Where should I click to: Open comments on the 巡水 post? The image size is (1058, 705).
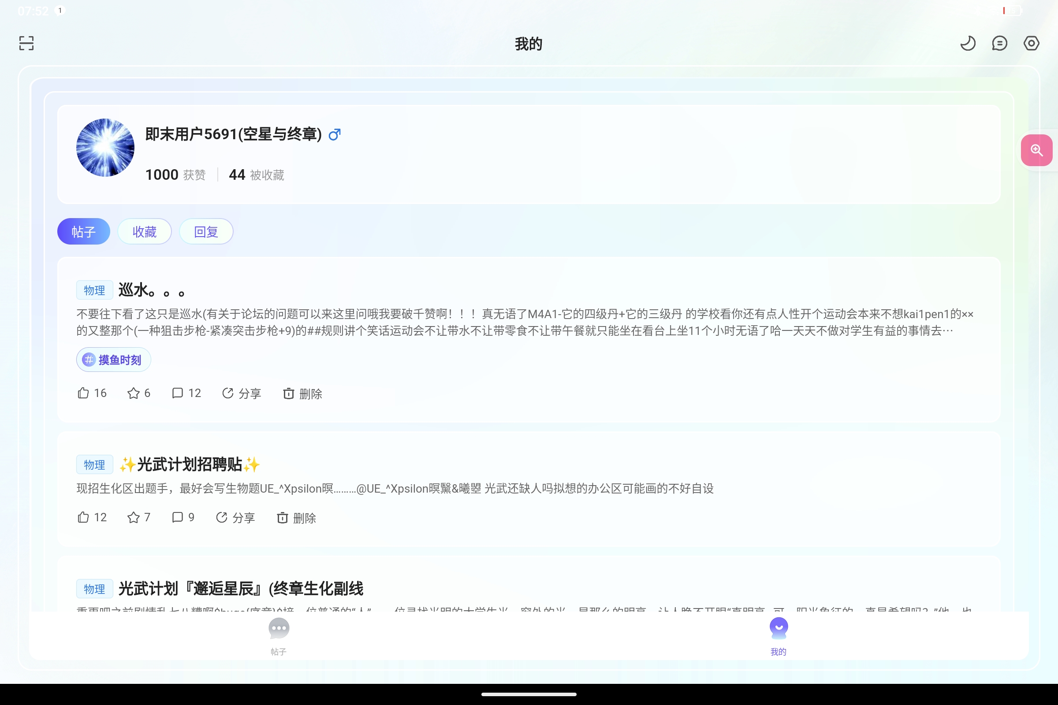pyautogui.click(x=186, y=393)
